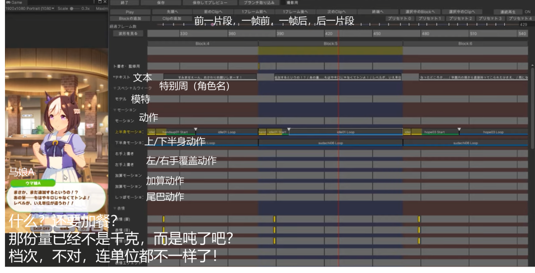Image resolution: width=535 pixels, height=273 pixels.
Task: Collapse the モーション track group
Action: click(115, 110)
